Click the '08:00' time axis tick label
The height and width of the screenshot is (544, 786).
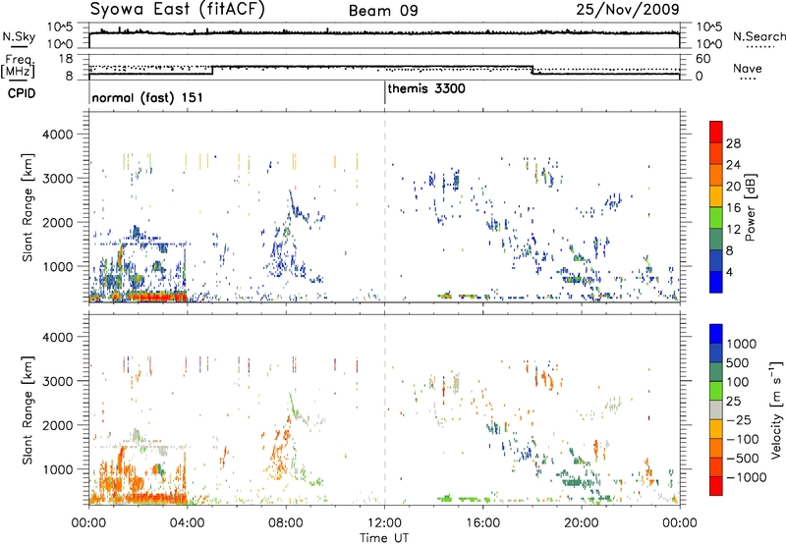(x=286, y=523)
